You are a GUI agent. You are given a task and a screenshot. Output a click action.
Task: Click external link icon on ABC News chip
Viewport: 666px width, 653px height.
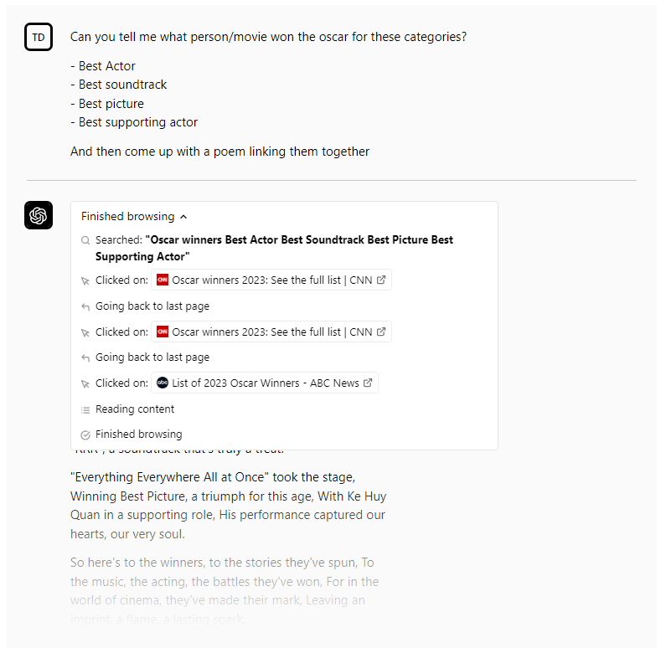(x=369, y=383)
